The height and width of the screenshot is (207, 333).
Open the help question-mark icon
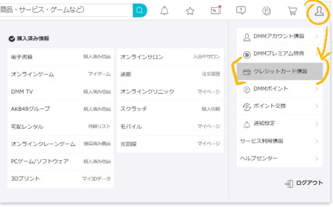[241, 11]
